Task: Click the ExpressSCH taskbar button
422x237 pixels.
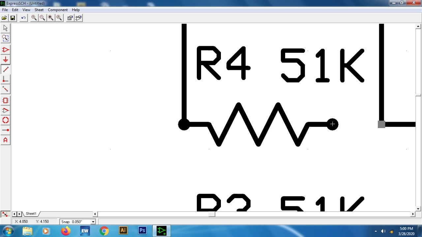Action: tap(162, 231)
